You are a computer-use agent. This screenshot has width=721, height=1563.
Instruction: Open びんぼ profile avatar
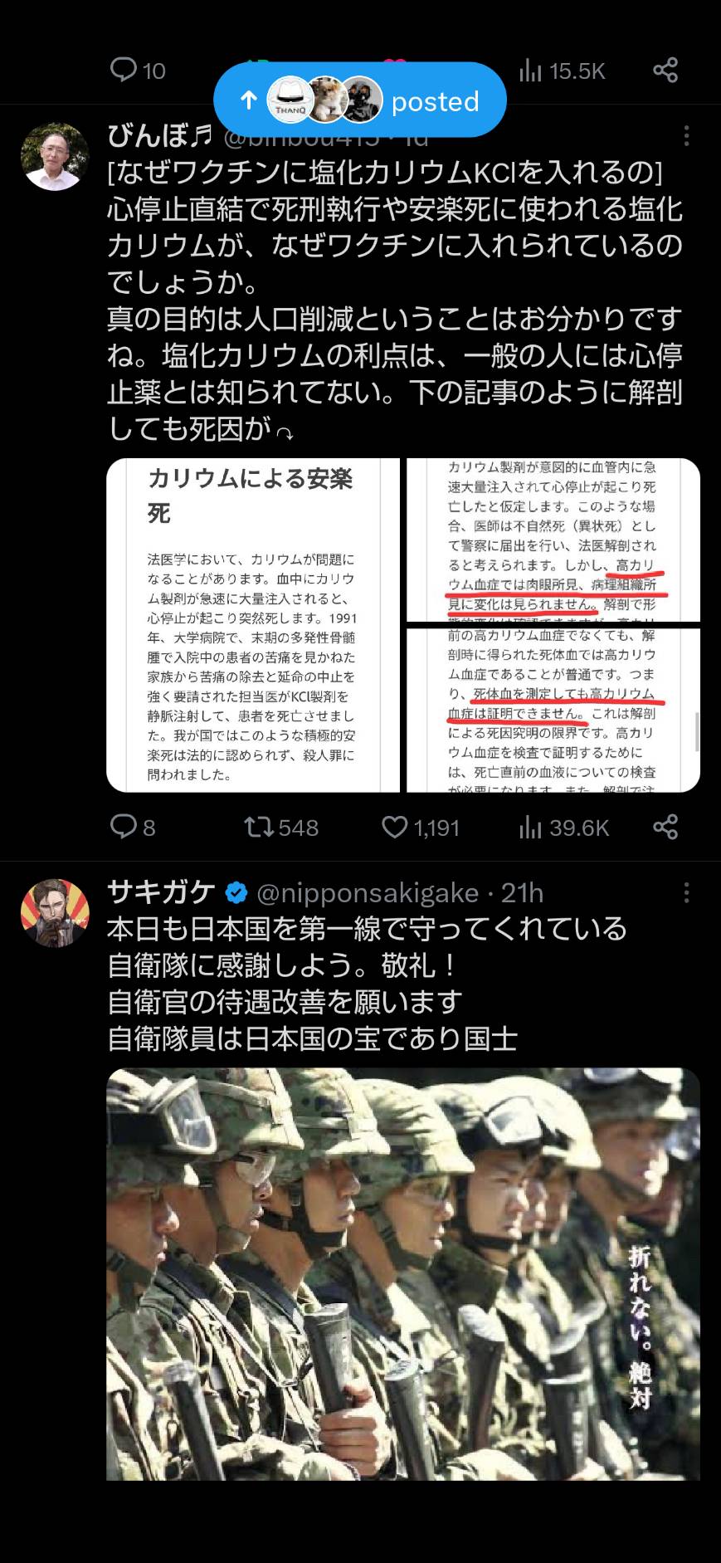(x=55, y=156)
